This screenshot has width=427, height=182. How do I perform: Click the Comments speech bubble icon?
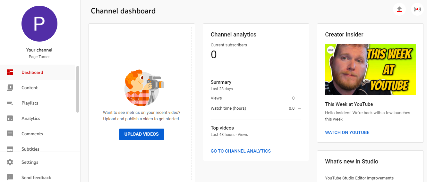coord(10,134)
